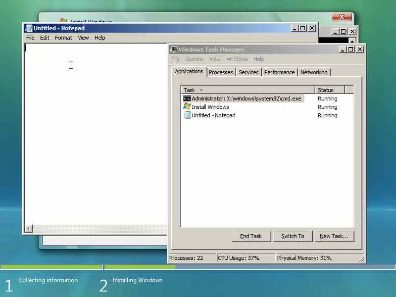
Task: Click the End Task button
Action: [251, 236]
